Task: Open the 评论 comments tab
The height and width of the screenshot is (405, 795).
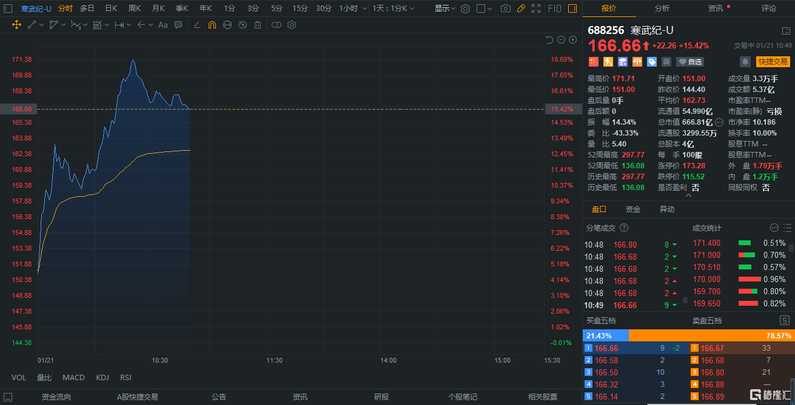Action: pos(768,8)
